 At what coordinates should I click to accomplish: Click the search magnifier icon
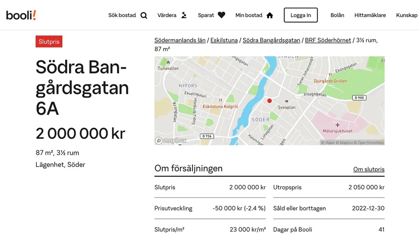[x=144, y=15]
